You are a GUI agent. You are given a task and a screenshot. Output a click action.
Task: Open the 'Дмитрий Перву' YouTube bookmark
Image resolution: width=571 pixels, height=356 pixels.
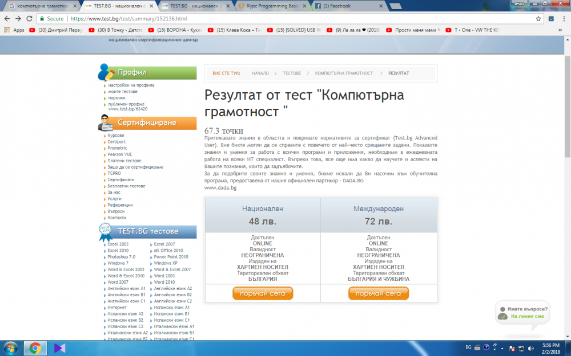pyautogui.click(x=57, y=30)
